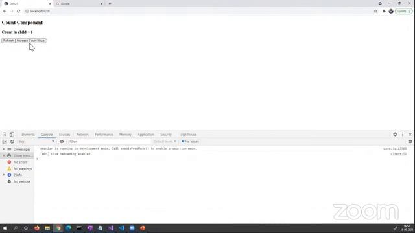
Task: Open Firefox from the taskbar
Action: [x=37, y=228]
